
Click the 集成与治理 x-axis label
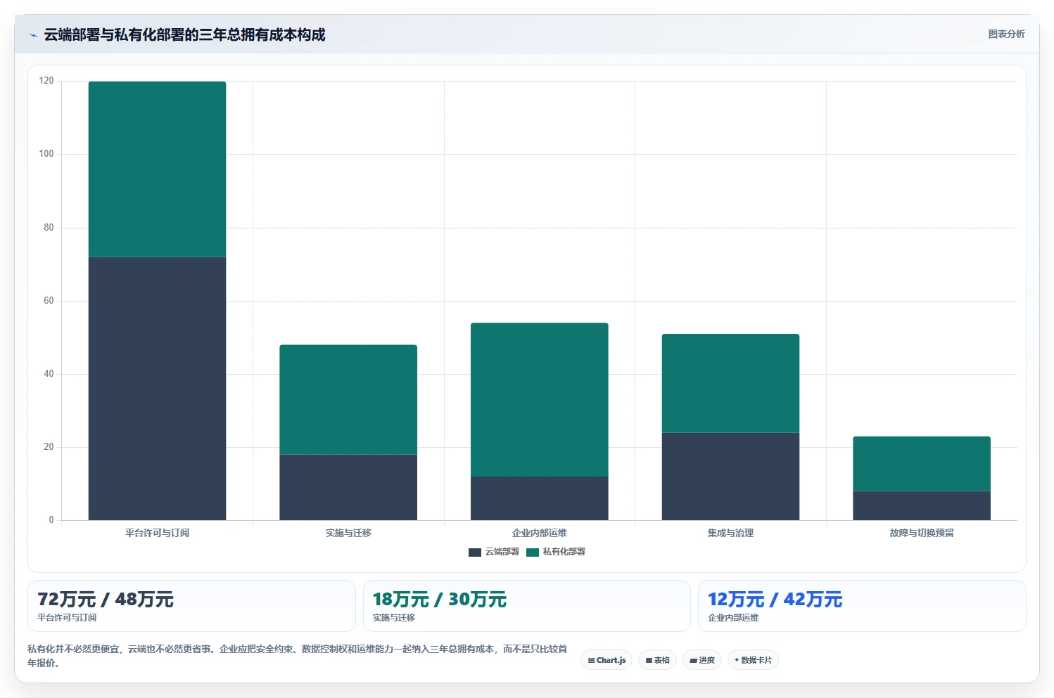730,533
